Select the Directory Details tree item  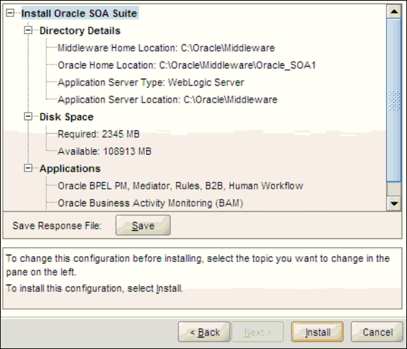pos(80,31)
